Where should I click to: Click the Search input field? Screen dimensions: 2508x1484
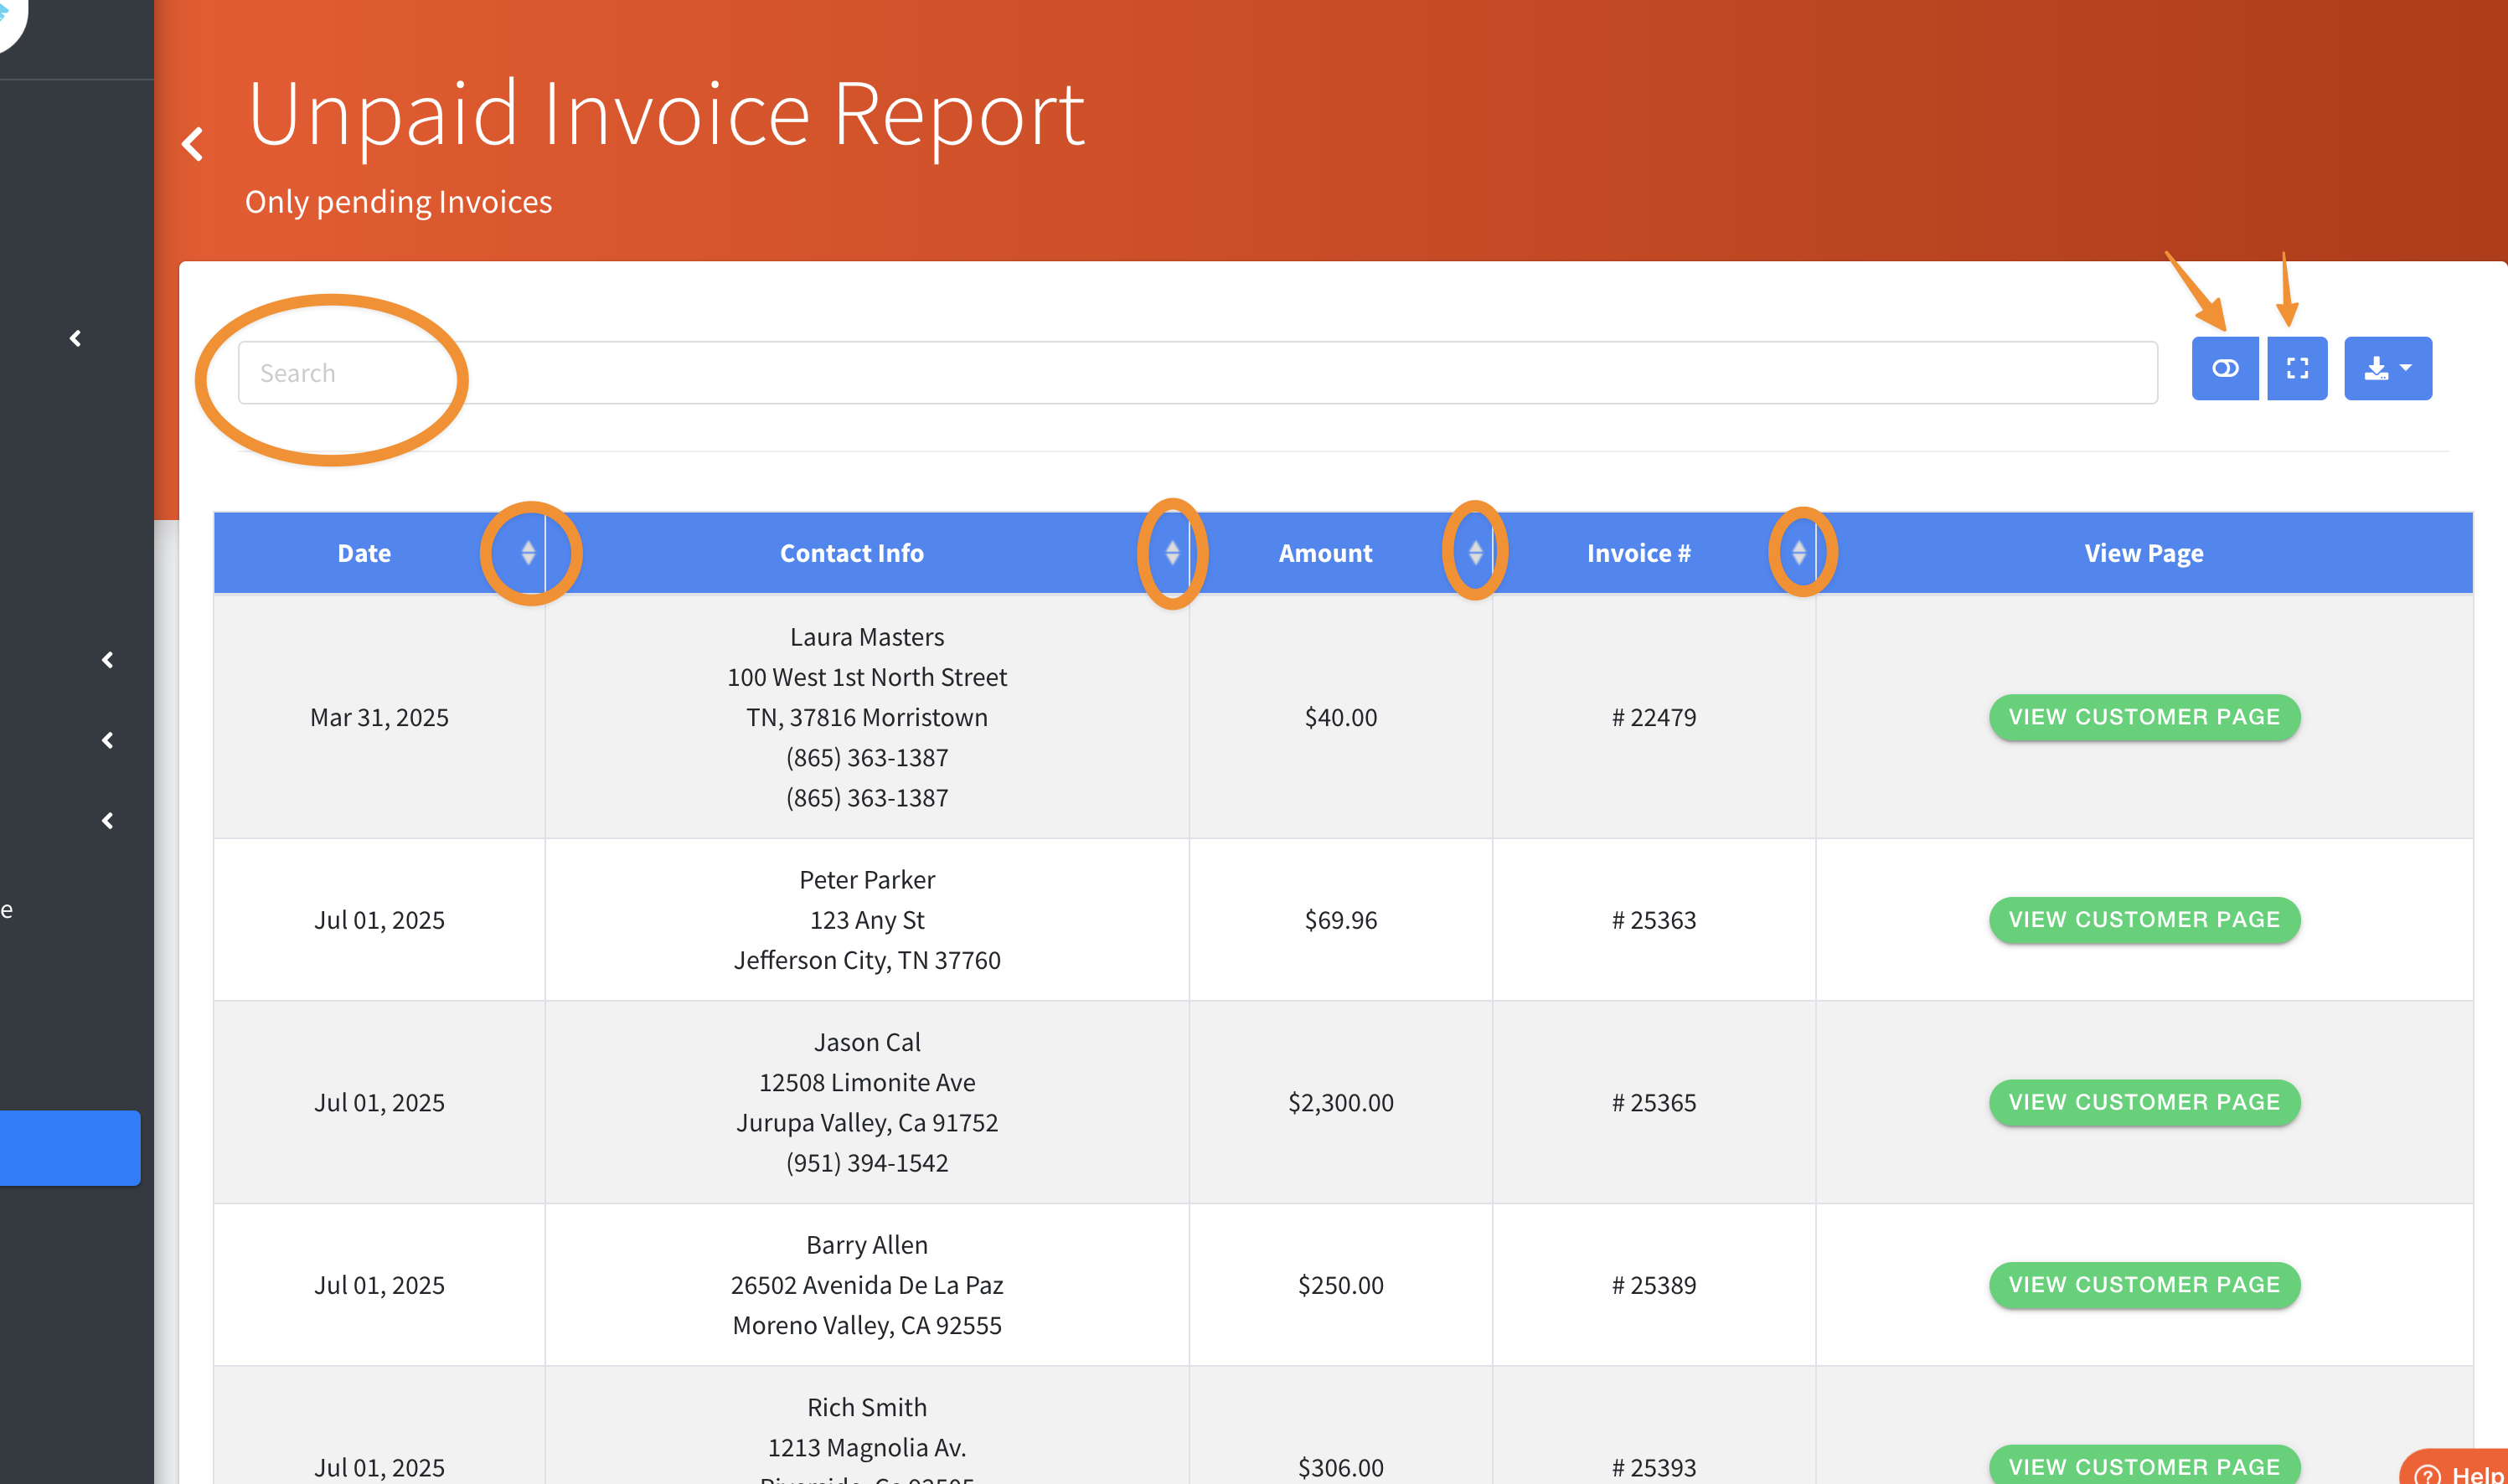pyautogui.click(x=1197, y=373)
